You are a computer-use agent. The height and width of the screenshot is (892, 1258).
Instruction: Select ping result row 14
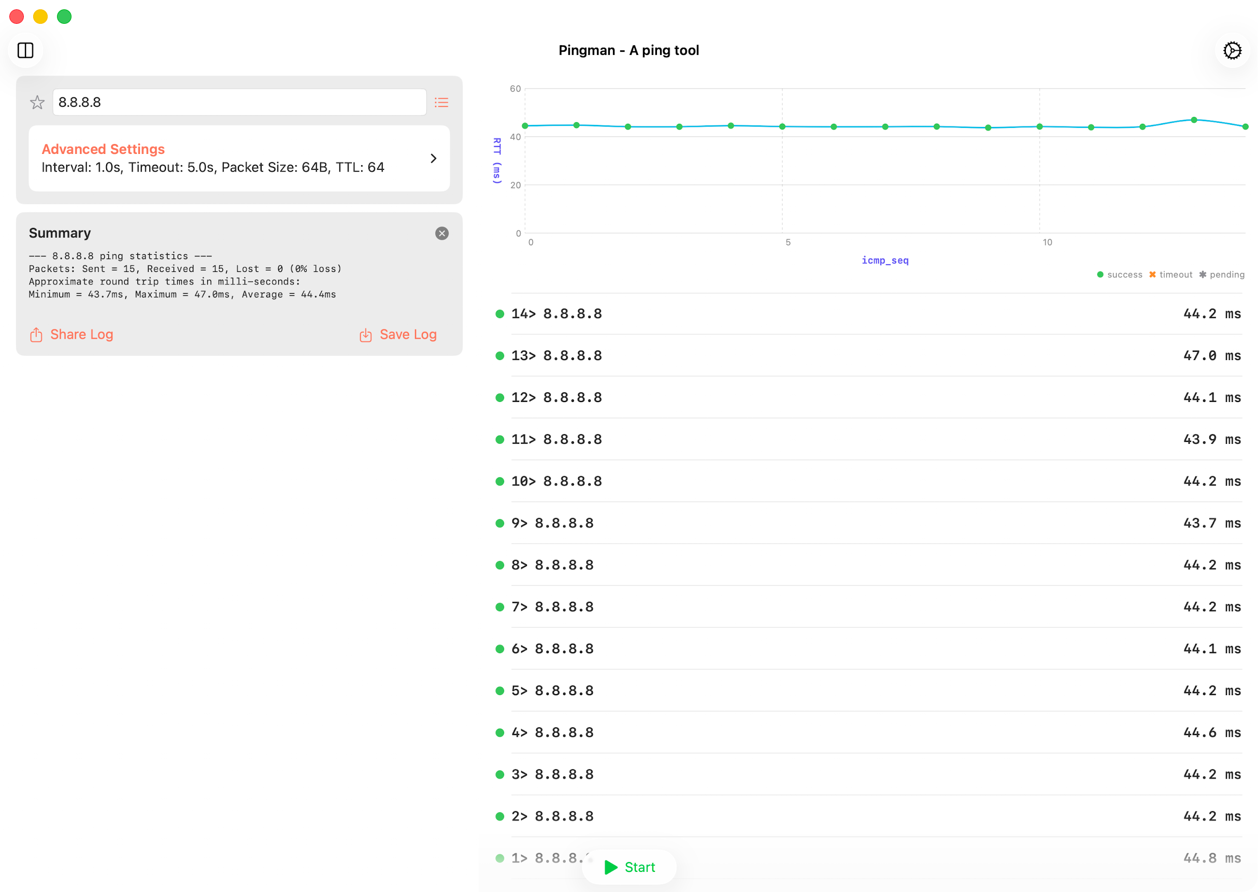pos(868,313)
